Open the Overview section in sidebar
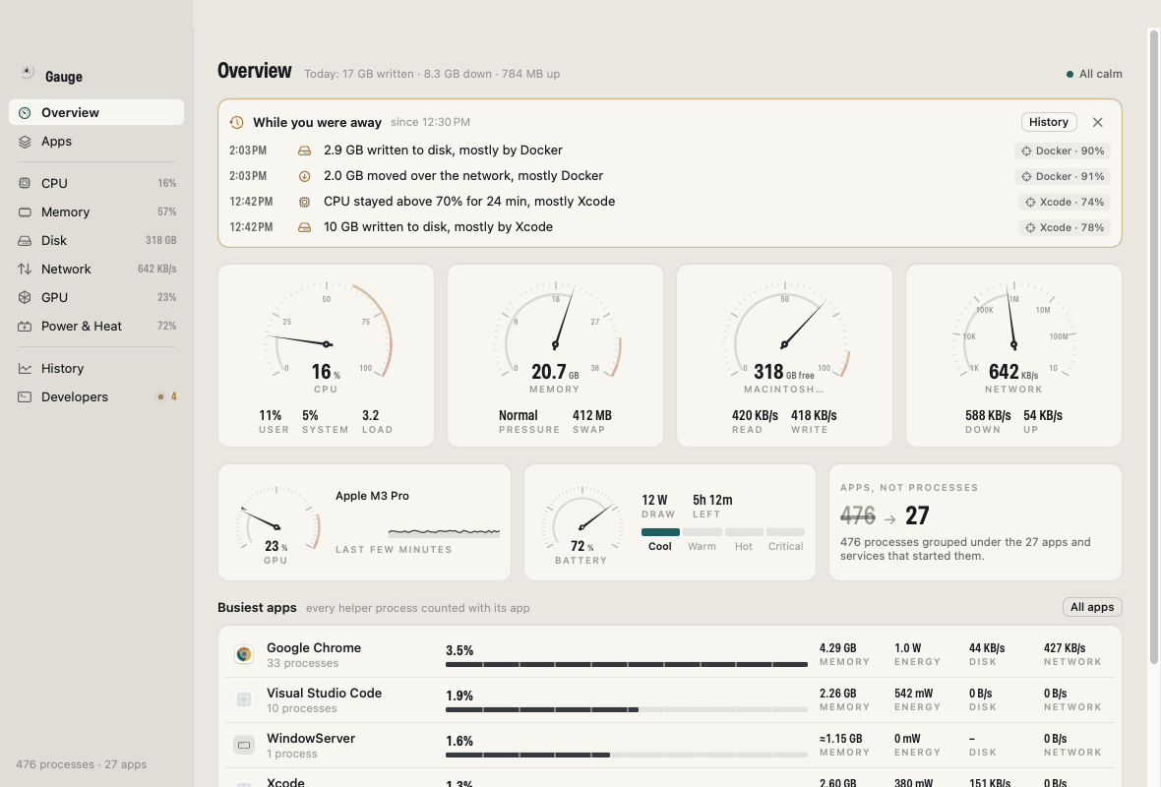1161x787 pixels. 96,112
